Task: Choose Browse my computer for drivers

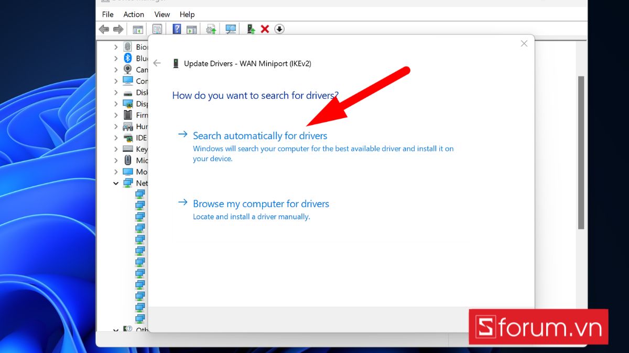Action: [x=261, y=204]
